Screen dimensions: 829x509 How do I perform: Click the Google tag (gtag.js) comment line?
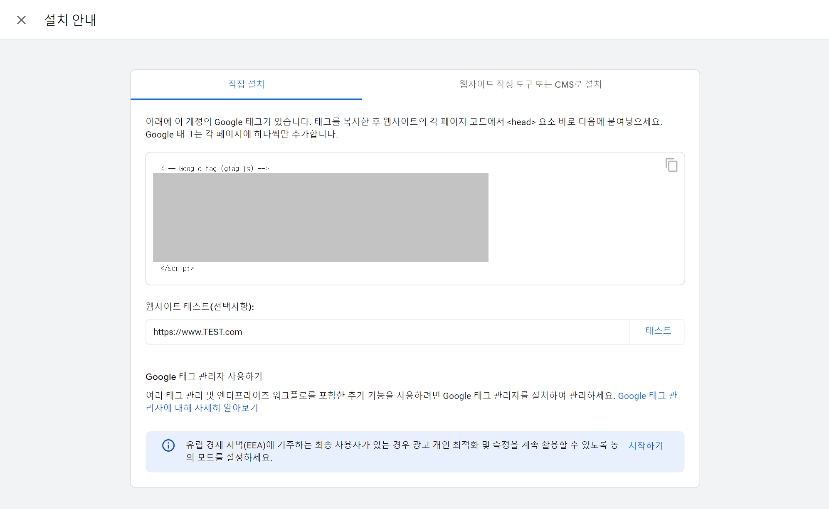click(215, 168)
